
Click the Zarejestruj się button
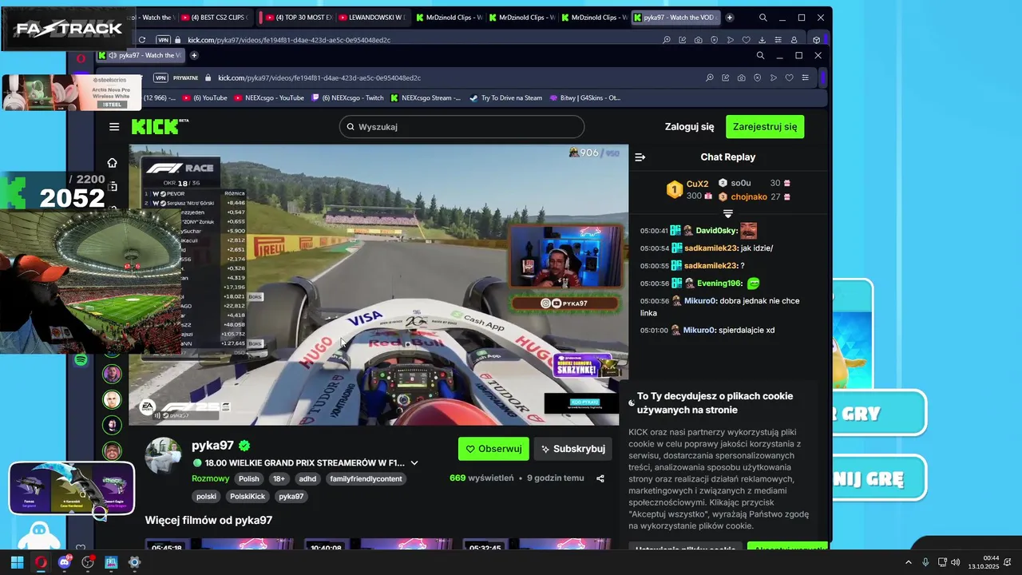(x=765, y=126)
